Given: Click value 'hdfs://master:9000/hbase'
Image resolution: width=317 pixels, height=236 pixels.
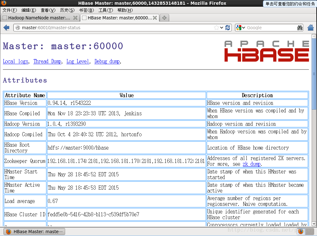Looking at the screenshot, I should pyautogui.click(x=78, y=148).
